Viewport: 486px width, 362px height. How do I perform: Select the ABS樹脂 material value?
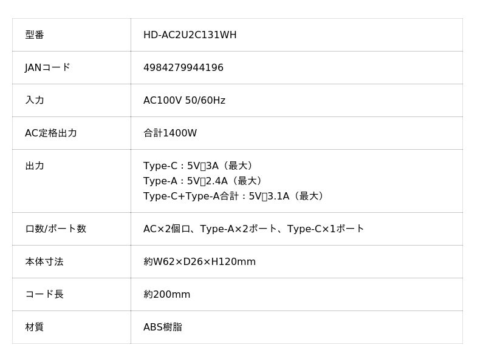[162, 327]
